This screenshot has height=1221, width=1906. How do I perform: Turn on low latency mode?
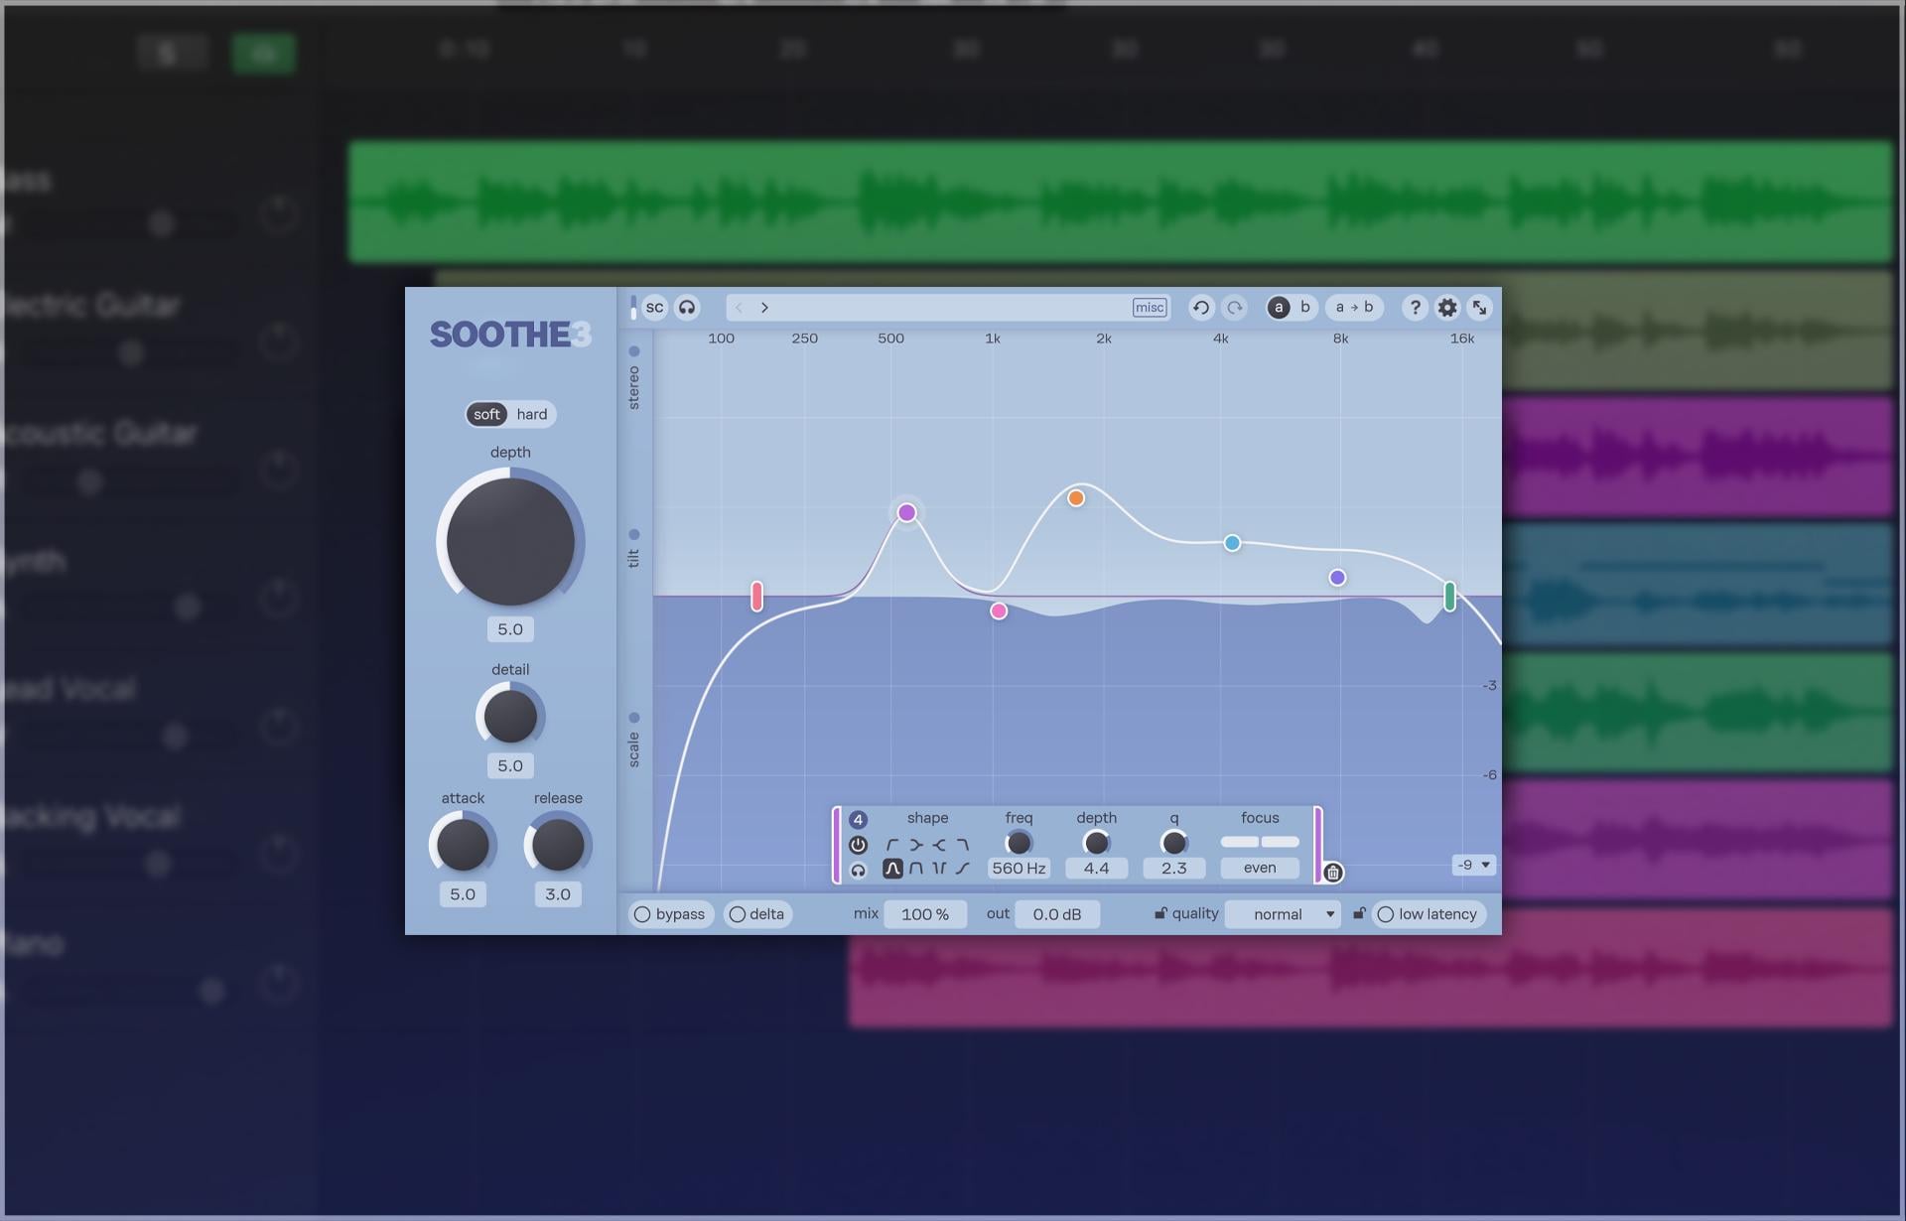pos(1428,914)
